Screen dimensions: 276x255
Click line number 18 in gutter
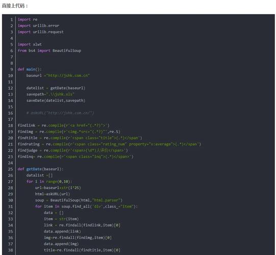[11, 125]
